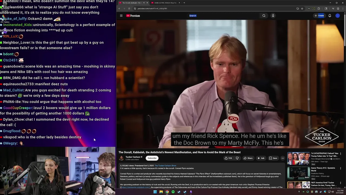The height and width of the screenshot is (195, 346).
Task: Open more actions ellipsis under video
Action: [x=283, y=158]
